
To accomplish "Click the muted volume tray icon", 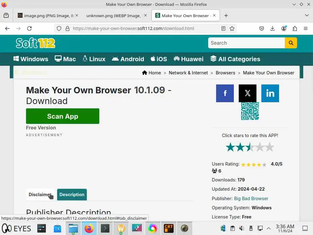I will (241, 228).
